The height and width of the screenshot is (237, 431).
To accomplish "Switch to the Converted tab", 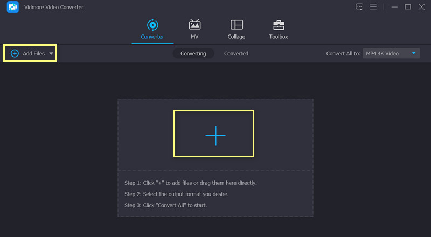I will click(x=236, y=54).
